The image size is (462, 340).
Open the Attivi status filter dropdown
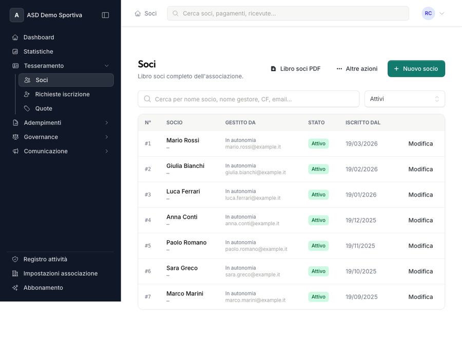(404, 99)
